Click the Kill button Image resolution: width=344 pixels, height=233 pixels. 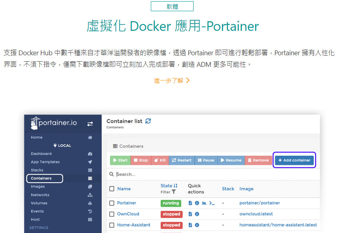click(x=160, y=160)
